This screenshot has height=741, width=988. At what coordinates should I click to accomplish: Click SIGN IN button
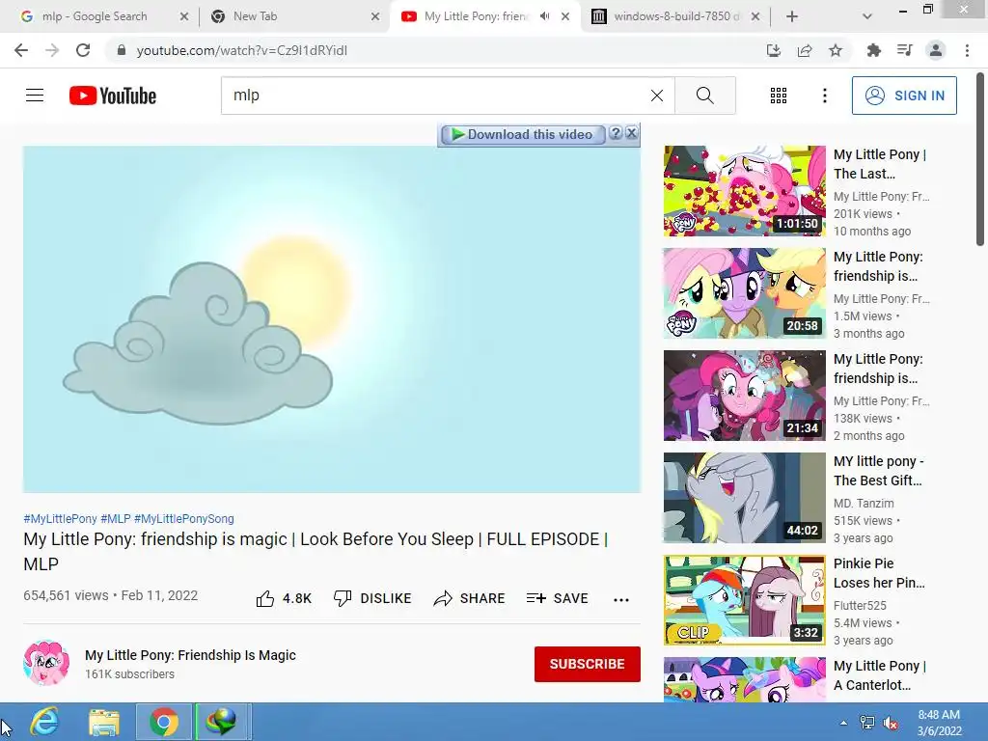(904, 96)
